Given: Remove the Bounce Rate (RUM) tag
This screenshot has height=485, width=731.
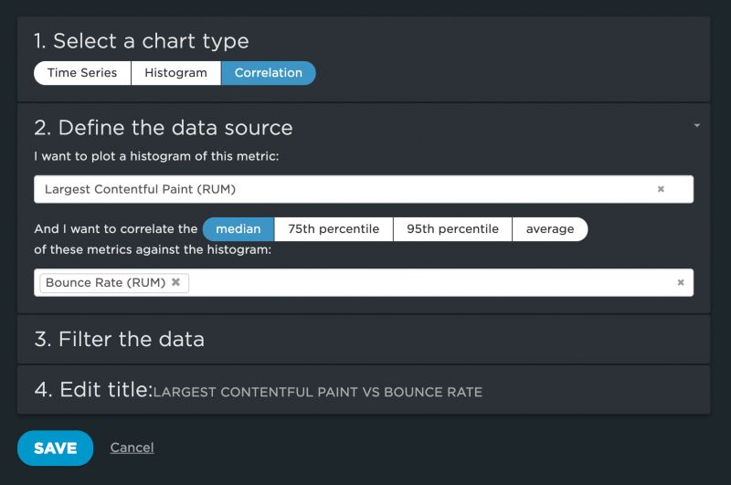Looking at the screenshot, I should click(x=175, y=282).
